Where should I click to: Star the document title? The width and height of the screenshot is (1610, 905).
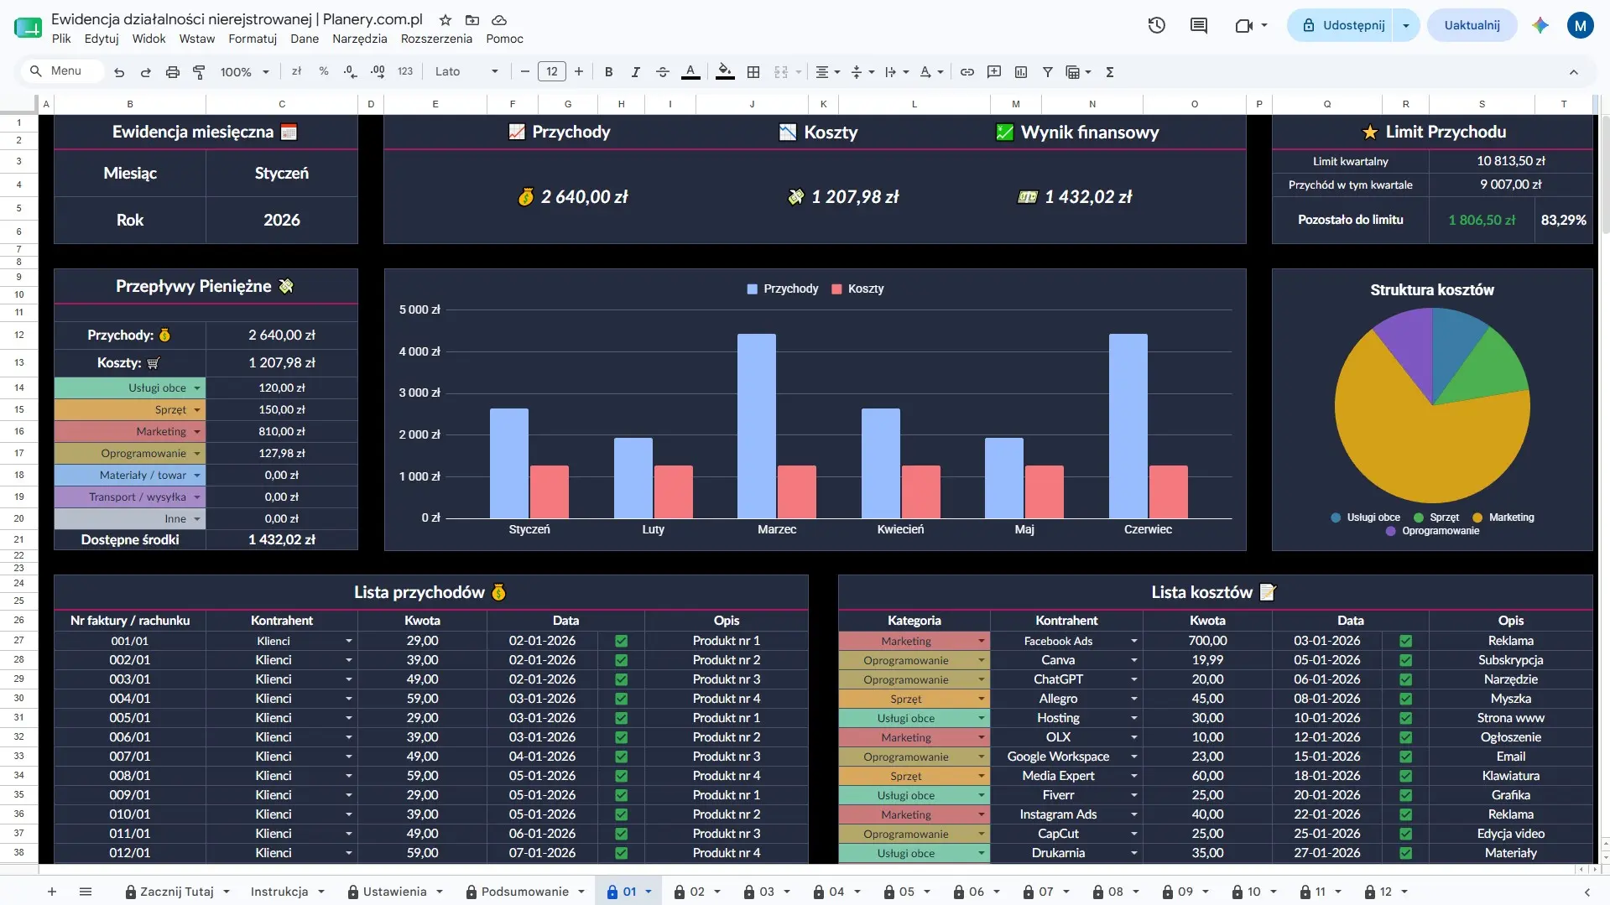[445, 19]
